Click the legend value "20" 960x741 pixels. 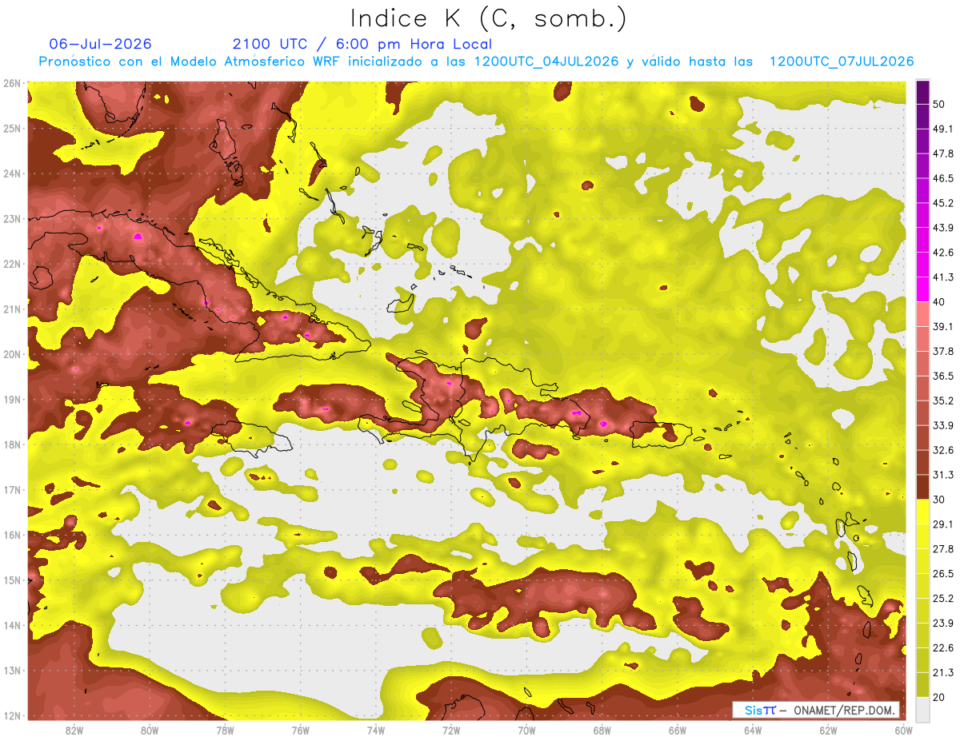(x=939, y=697)
